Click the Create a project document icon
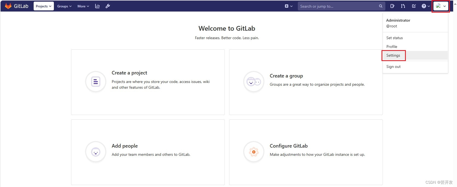457x187 pixels. coord(96,82)
